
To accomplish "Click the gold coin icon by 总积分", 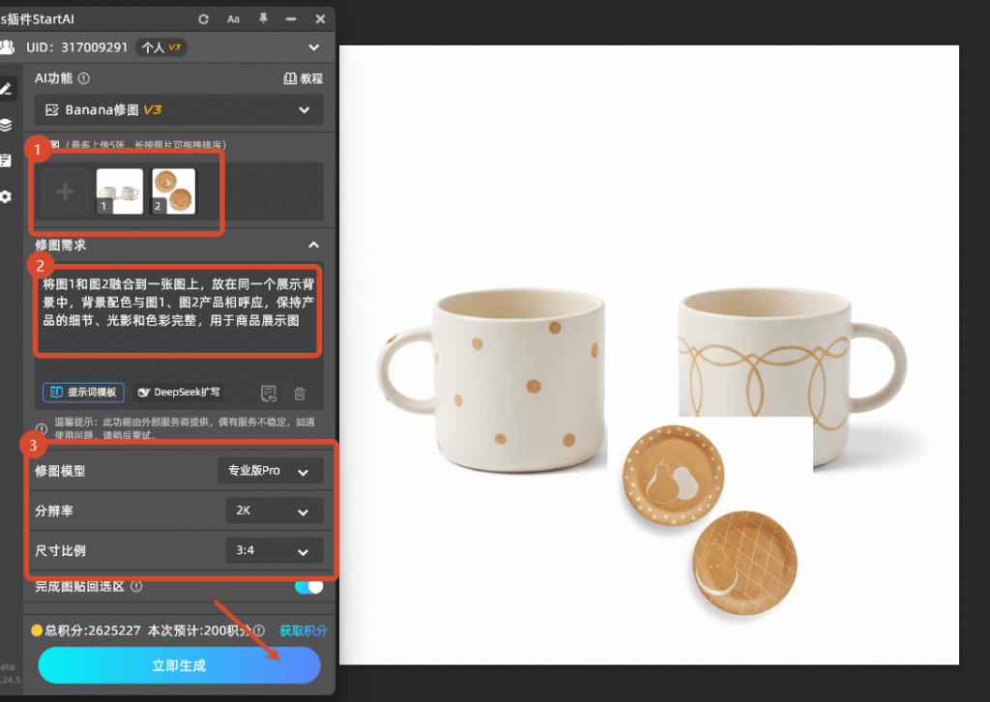I will 37,630.
